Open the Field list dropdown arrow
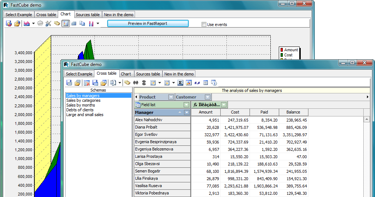Viewport: 375px width, 197px height. pos(186,105)
